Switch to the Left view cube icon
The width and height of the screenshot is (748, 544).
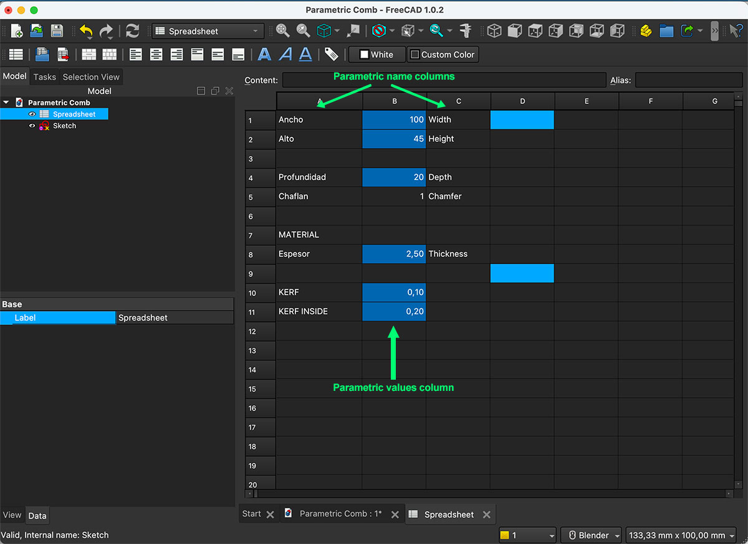point(617,30)
